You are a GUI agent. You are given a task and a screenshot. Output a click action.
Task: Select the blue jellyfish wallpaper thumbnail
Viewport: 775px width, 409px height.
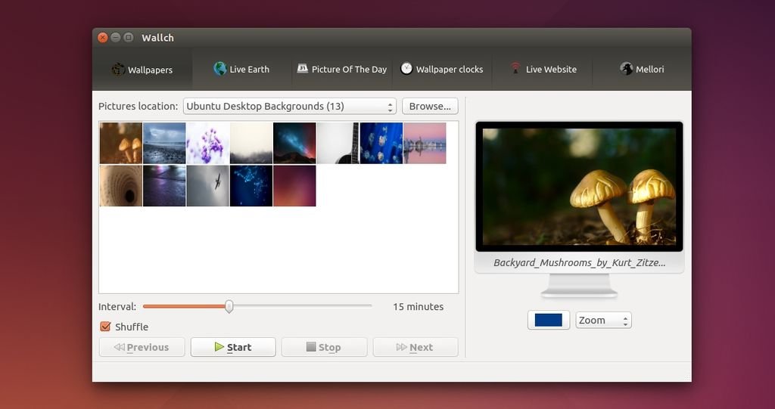click(x=381, y=143)
